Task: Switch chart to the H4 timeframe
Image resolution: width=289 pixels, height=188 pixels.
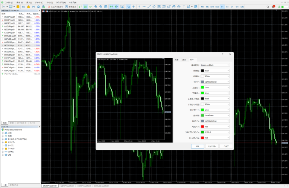Action: click(227, 7)
